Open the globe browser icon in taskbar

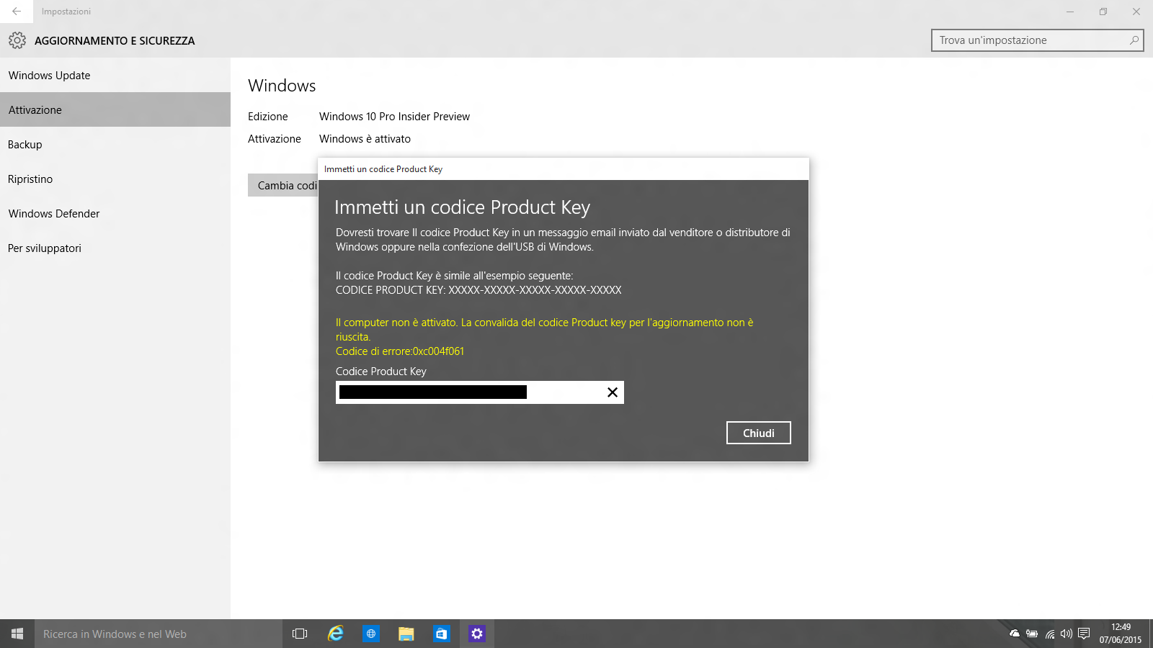[x=371, y=634]
